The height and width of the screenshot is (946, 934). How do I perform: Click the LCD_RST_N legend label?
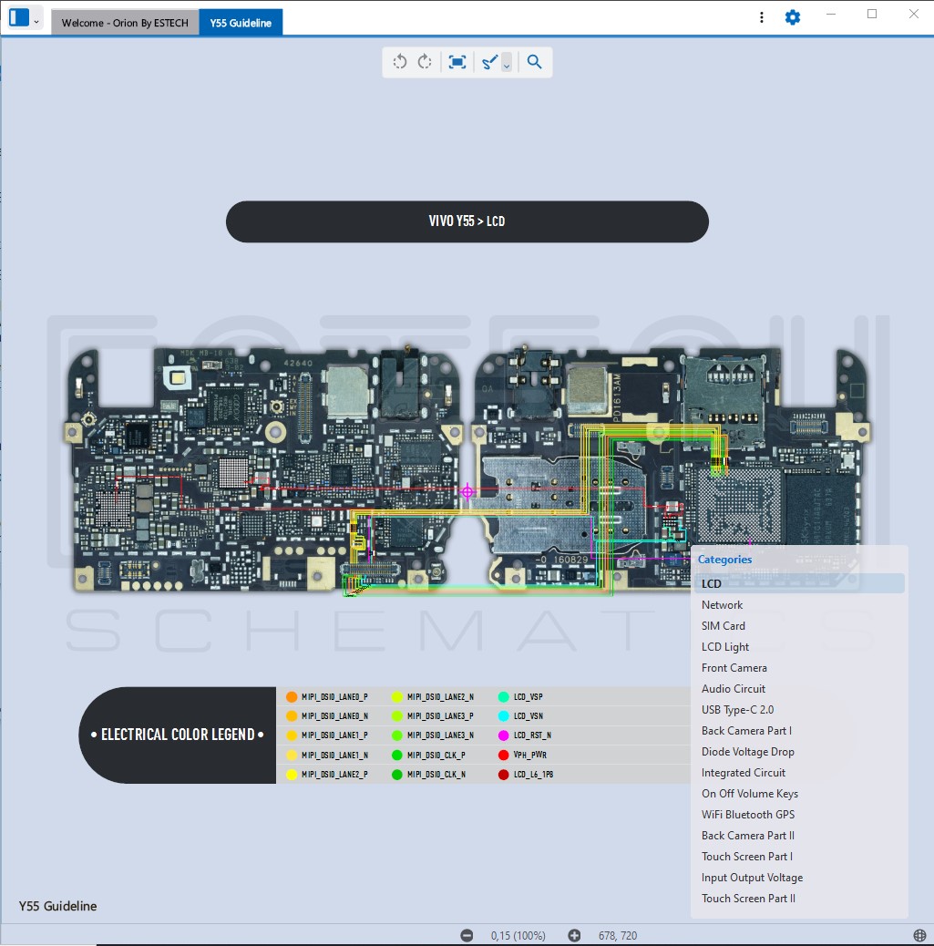click(533, 735)
